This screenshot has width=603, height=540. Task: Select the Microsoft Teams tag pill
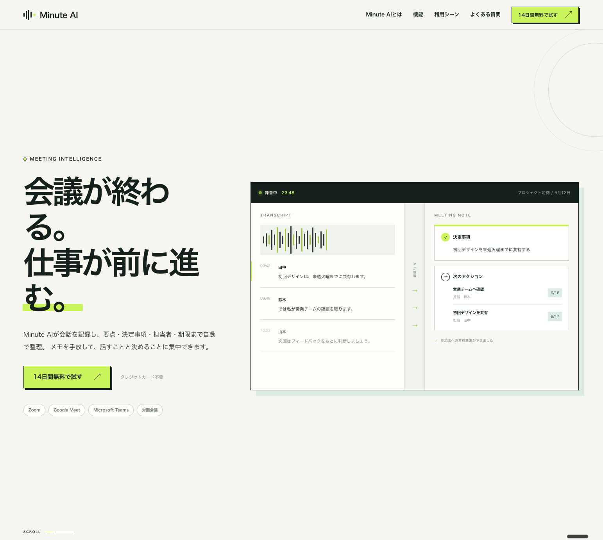[x=111, y=410]
